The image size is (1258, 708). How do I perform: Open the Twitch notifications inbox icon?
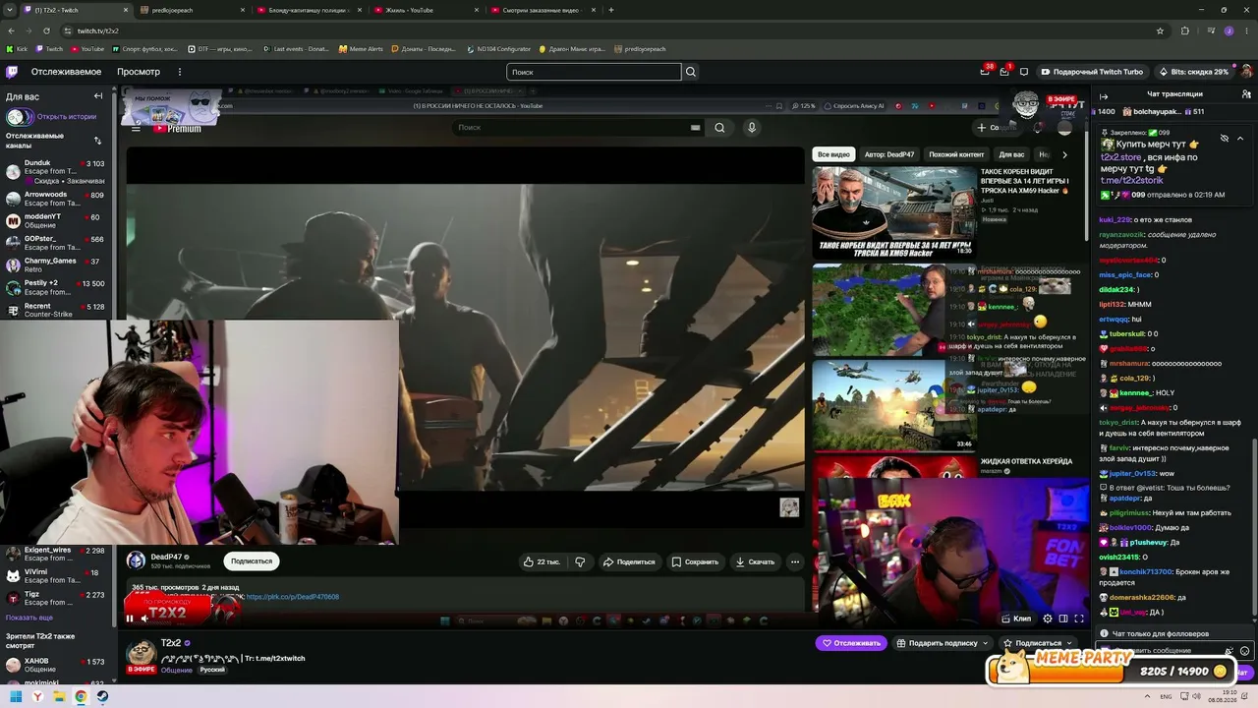[1004, 72]
